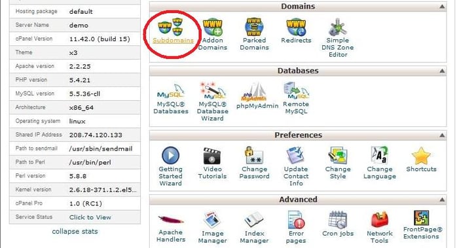Image resolution: width=457 pixels, height=248 pixels.
Task: Open Video Tutorials
Action: [x=212, y=156]
